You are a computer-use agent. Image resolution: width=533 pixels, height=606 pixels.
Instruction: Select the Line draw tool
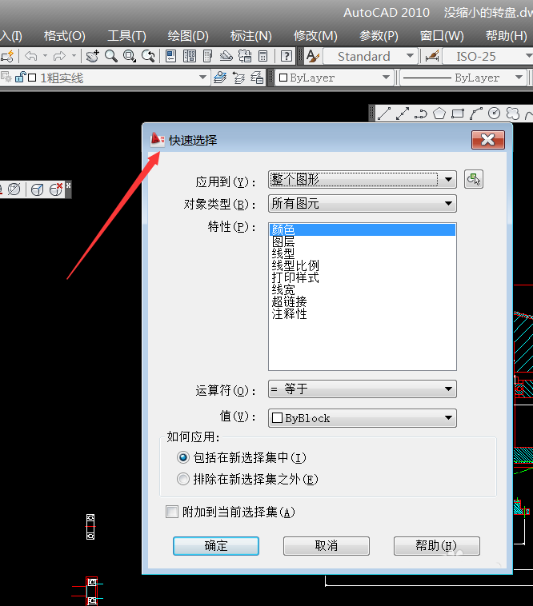(x=383, y=114)
